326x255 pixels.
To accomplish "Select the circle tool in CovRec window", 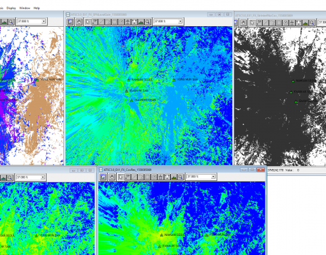I will tap(154, 177).
